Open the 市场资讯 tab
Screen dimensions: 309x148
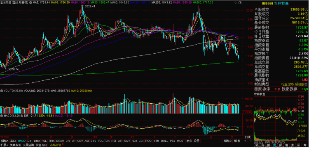coord(55,145)
